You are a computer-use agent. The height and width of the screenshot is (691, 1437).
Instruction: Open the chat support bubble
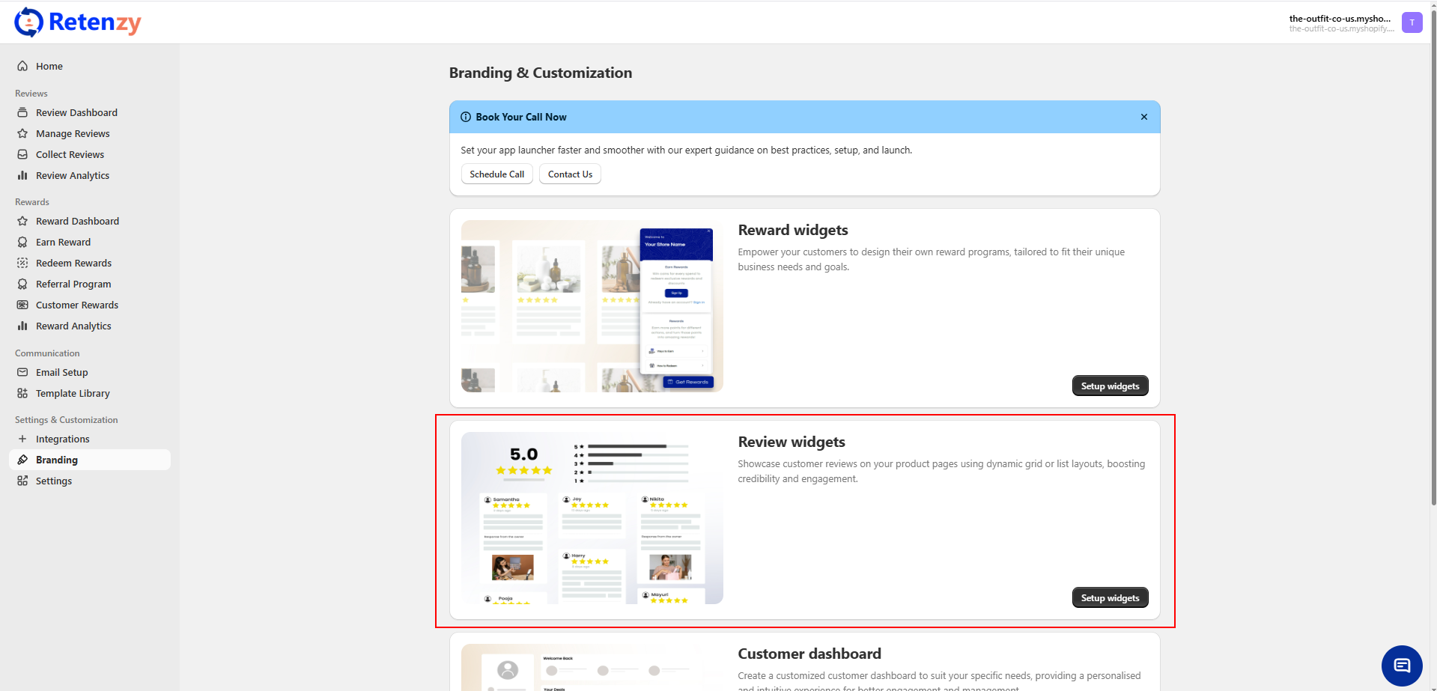1402,666
